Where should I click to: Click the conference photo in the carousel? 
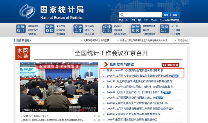59,87
